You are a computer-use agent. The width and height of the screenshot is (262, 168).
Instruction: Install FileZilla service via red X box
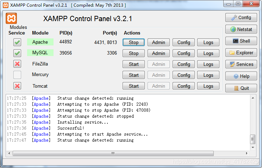(17, 64)
